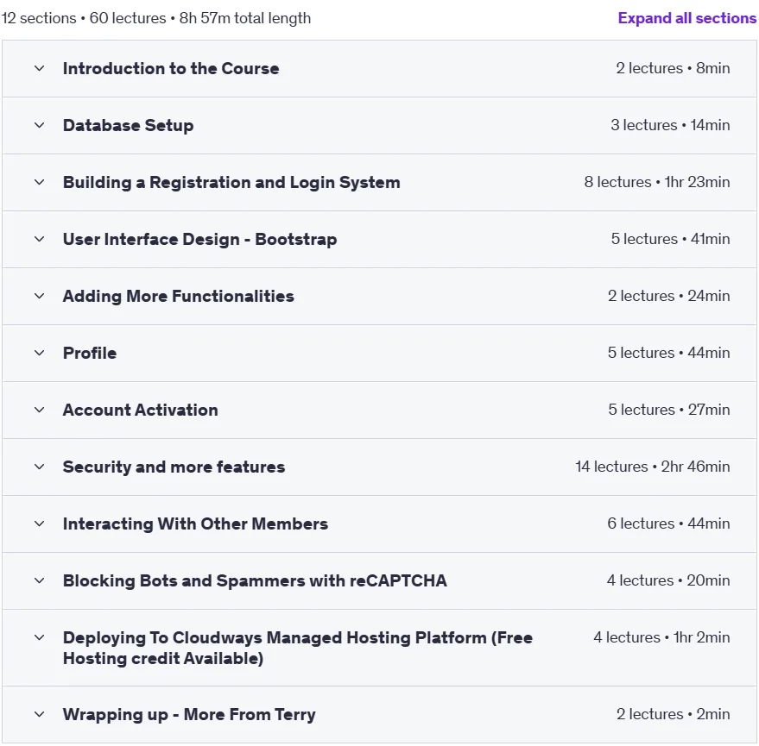Expand Security and more features chevron
This screenshot has width=759, height=746.
[40, 467]
